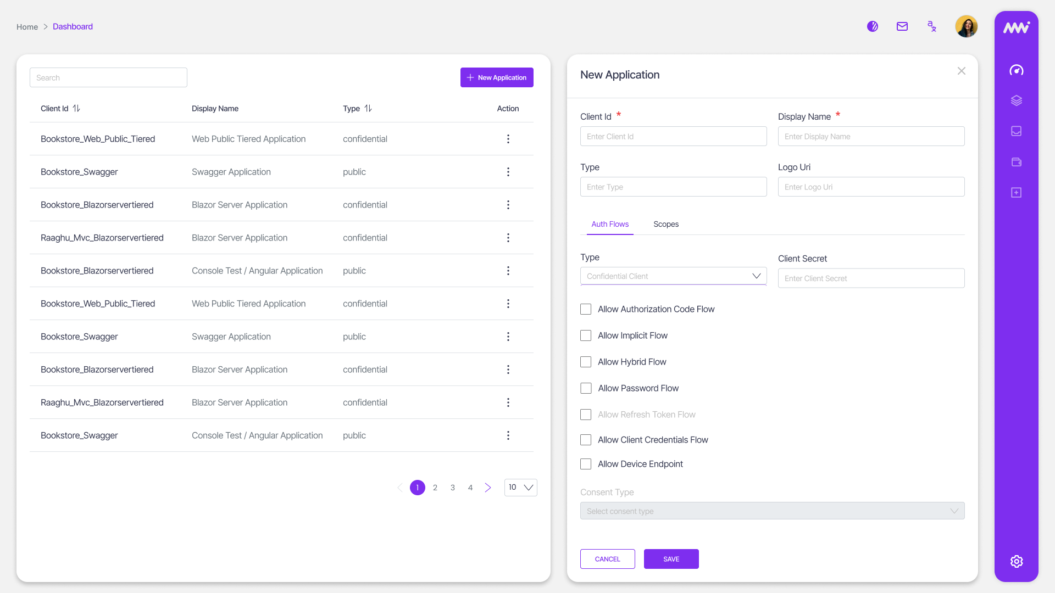The image size is (1055, 593).
Task: Open the layers stack icon in sidebar
Action: (x=1016, y=100)
